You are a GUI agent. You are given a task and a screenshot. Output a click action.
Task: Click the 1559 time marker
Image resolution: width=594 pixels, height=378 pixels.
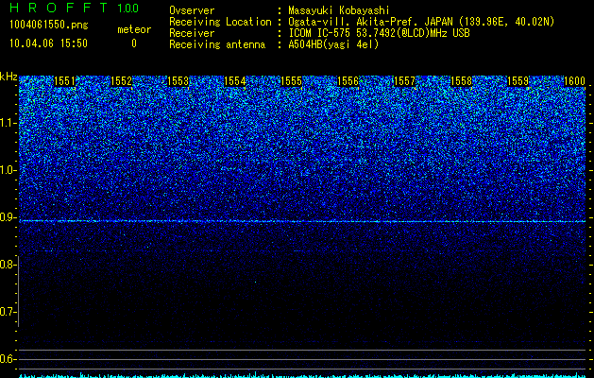coord(518,81)
